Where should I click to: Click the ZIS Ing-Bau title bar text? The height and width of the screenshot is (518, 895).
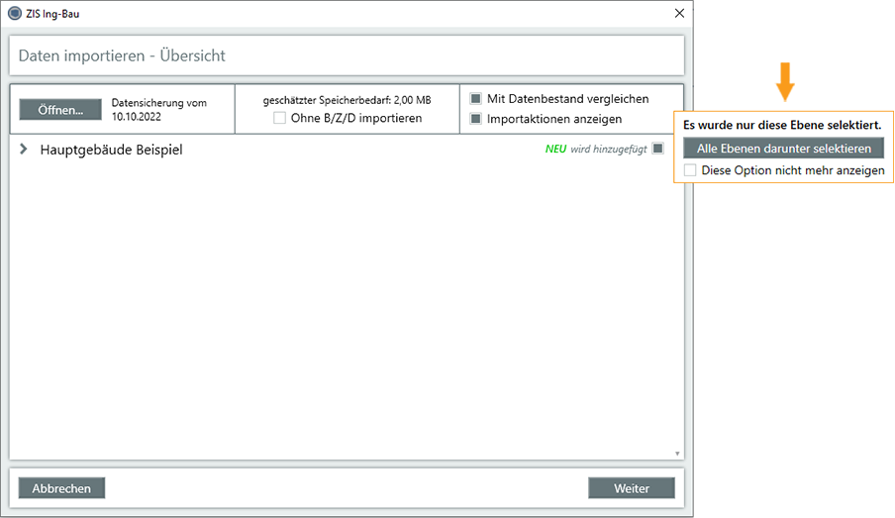[x=52, y=14]
